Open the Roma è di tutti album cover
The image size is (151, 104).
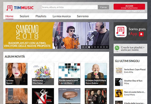pyautogui.click(x=16, y=96)
